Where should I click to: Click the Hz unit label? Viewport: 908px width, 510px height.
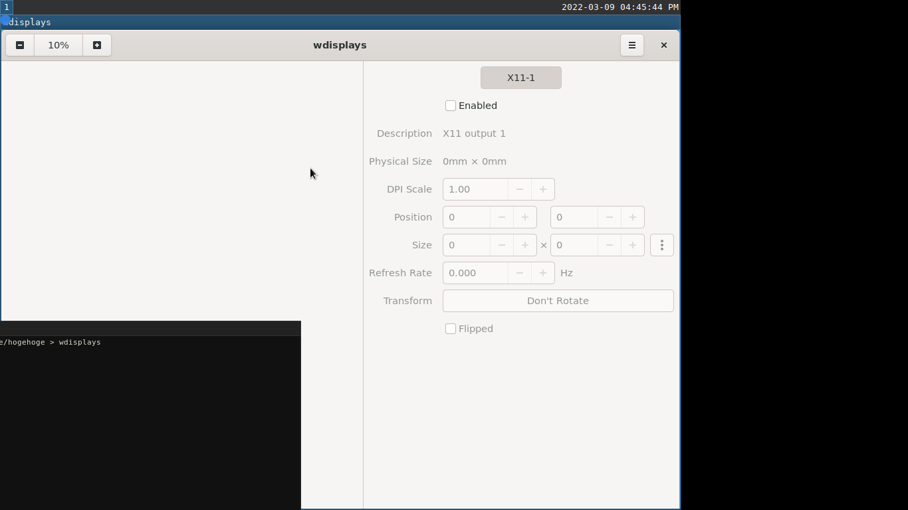click(566, 273)
